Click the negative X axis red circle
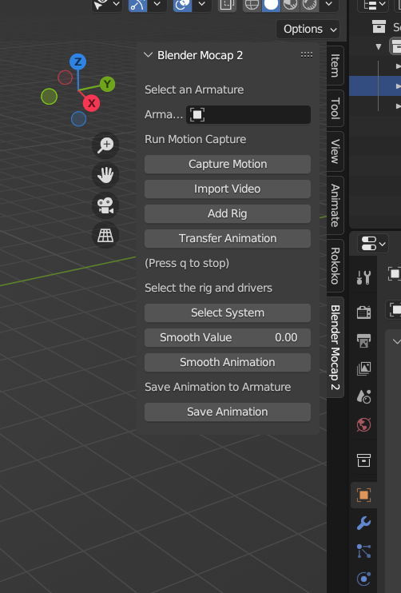The image size is (401, 593). (x=65, y=78)
